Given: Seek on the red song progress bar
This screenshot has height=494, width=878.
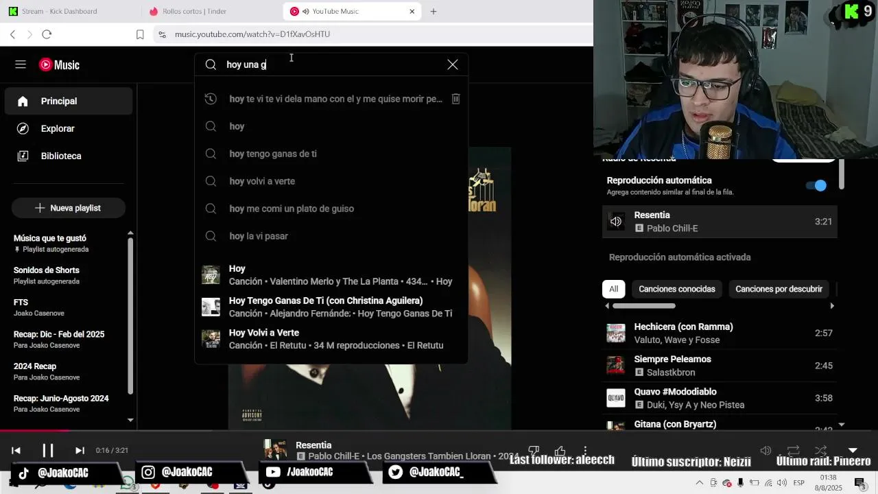Looking at the screenshot, I should coord(439,431).
